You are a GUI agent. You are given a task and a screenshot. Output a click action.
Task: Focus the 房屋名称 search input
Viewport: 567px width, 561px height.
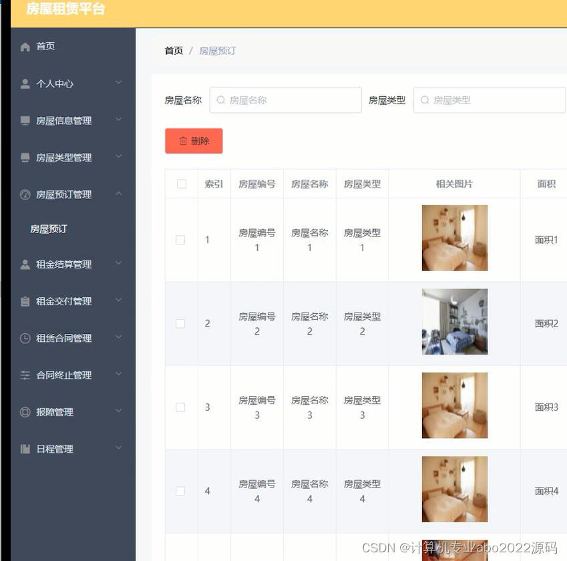click(286, 100)
